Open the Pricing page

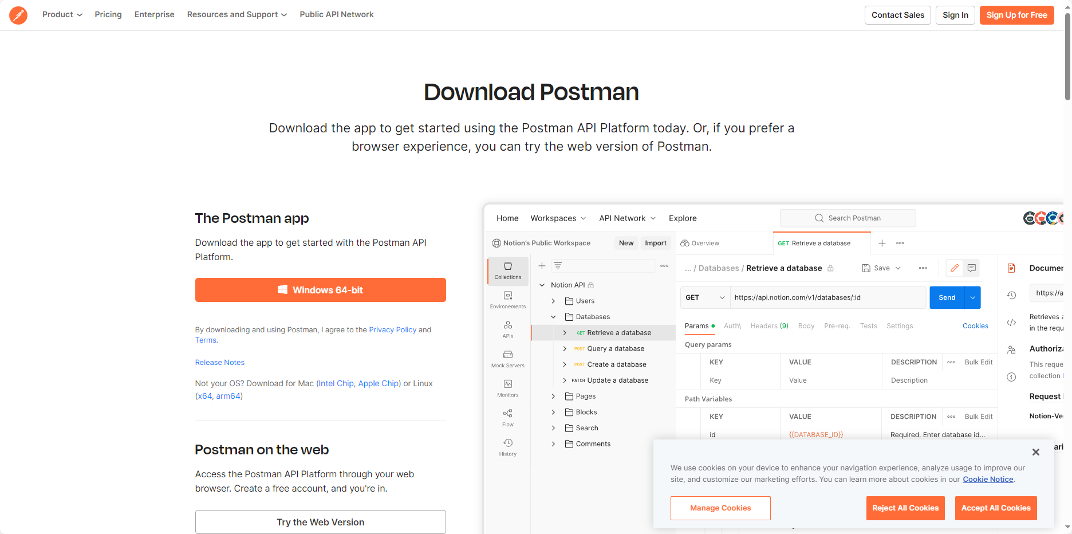[x=108, y=14]
